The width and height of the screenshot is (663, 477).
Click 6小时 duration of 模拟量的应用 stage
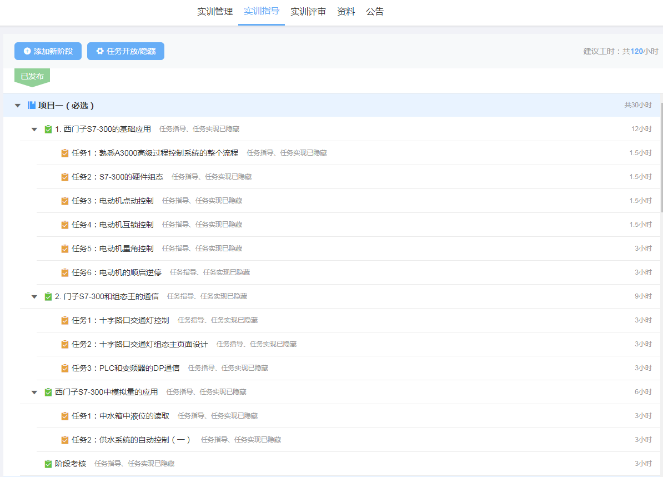click(x=643, y=392)
